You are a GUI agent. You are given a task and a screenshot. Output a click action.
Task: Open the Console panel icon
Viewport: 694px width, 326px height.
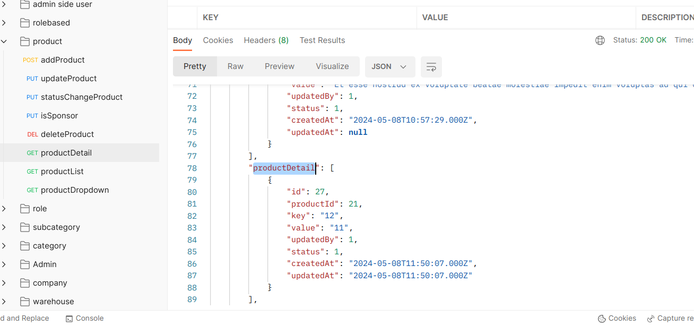coord(70,319)
